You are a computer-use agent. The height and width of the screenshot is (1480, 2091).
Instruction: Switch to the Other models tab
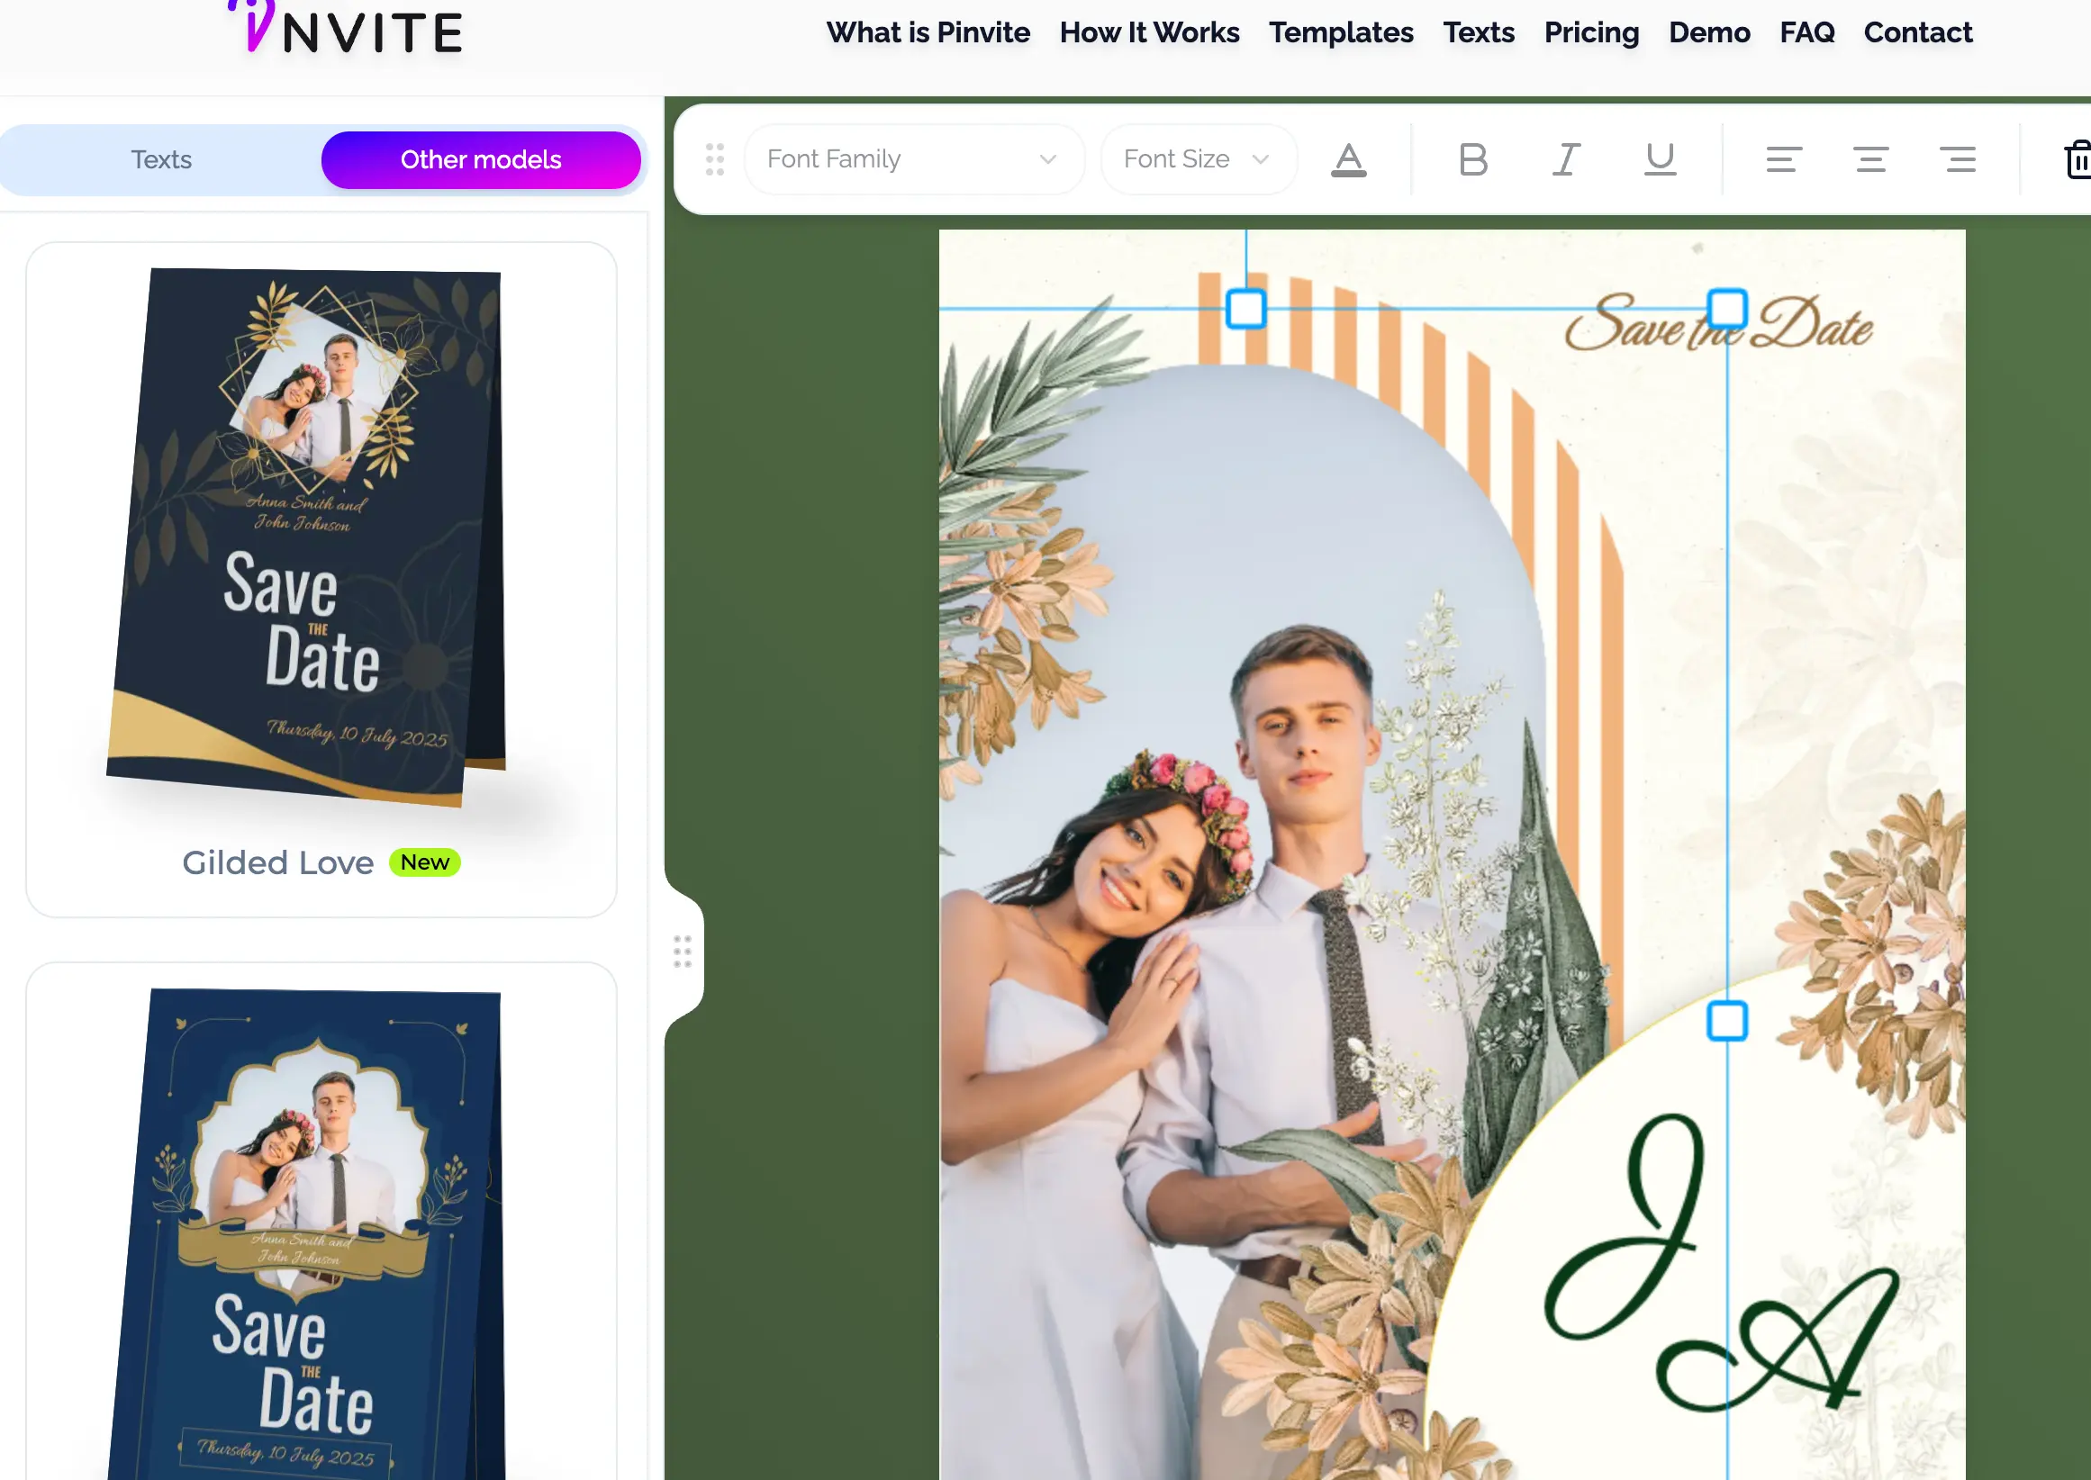480,159
